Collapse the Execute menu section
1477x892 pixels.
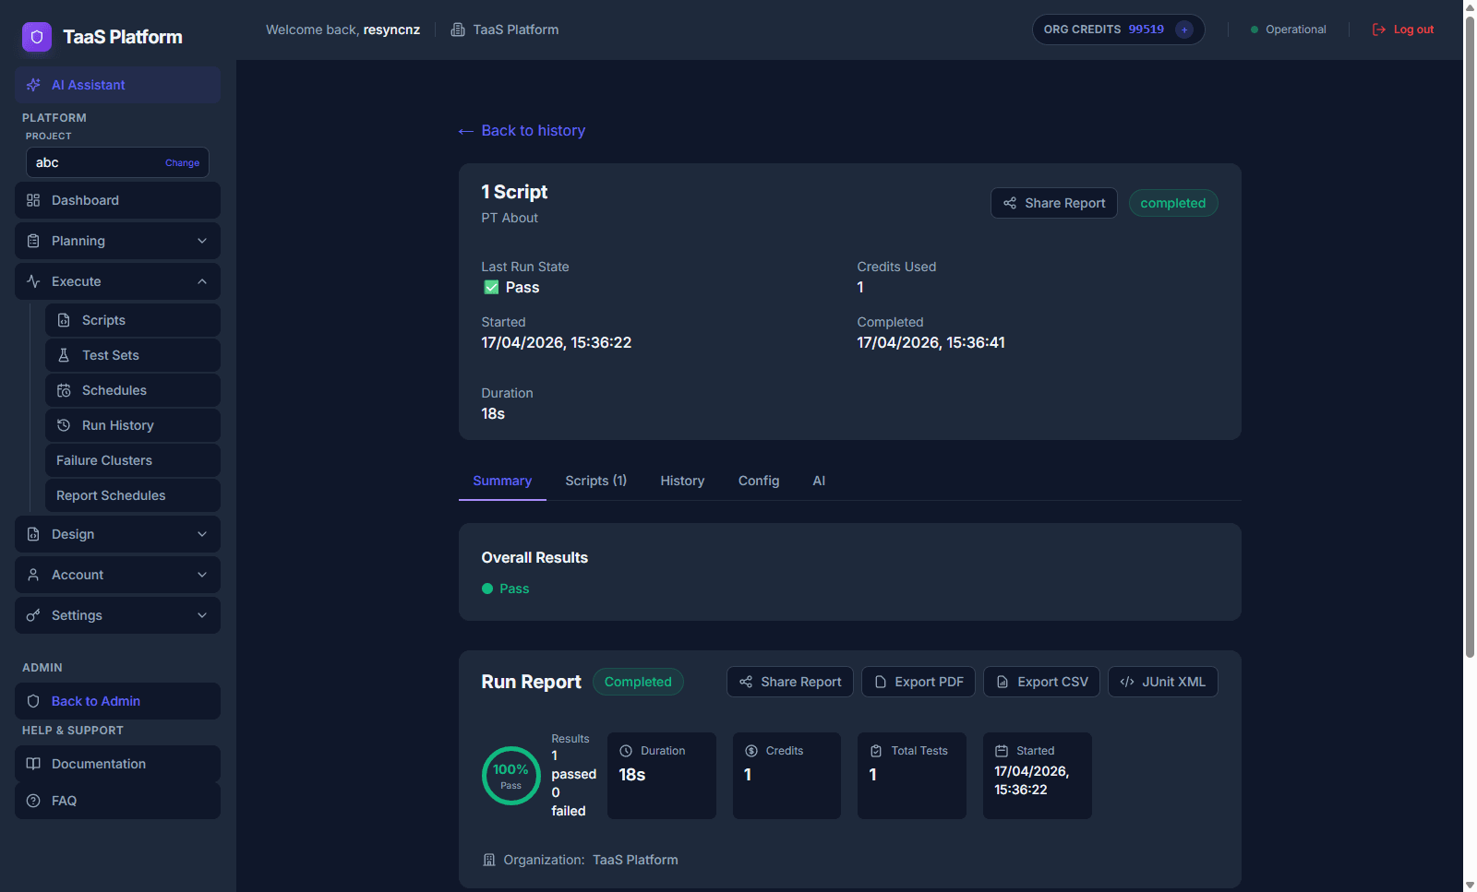tap(117, 281)
